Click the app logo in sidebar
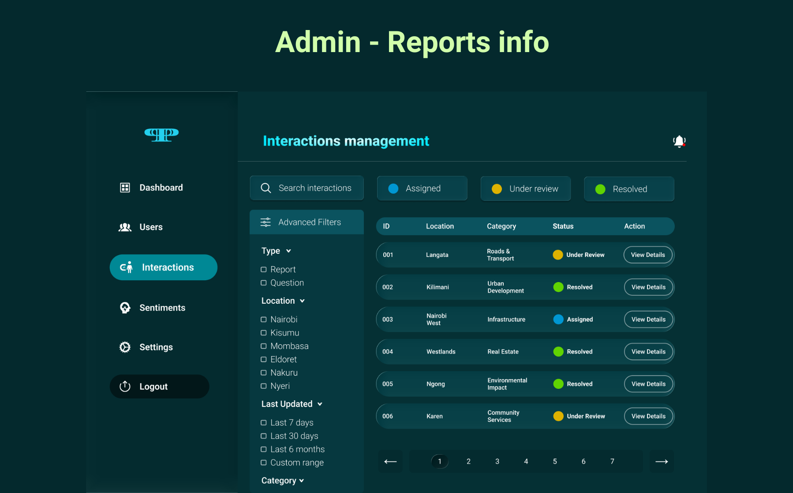 coord(161,134)
